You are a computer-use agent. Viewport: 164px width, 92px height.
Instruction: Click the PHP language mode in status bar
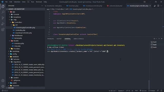(x=136, y=91)
